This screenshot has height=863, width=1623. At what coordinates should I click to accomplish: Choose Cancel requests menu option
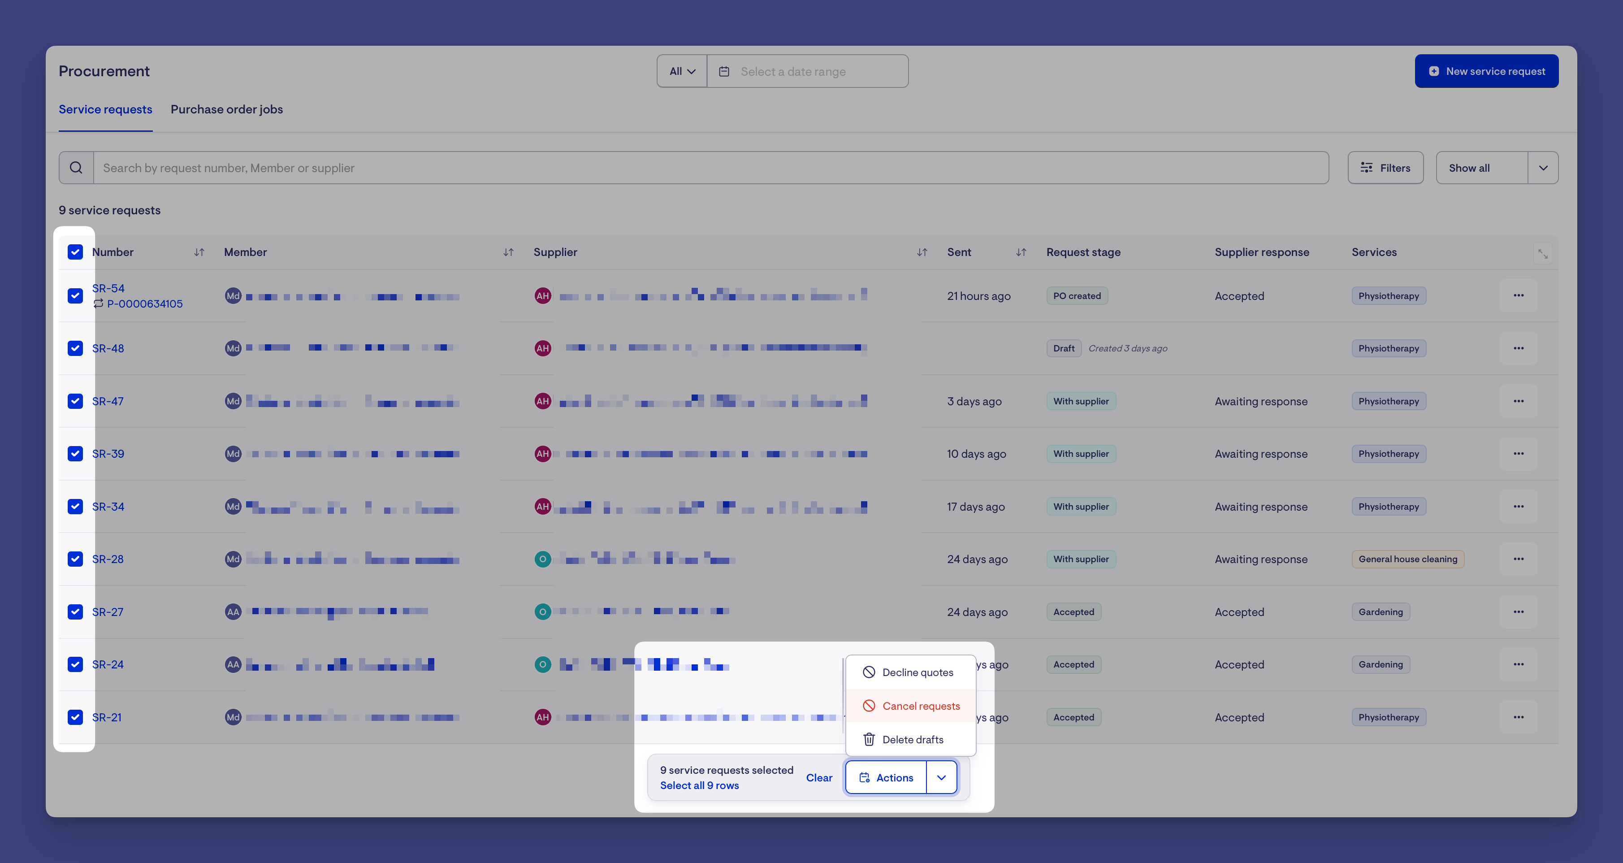pos(910,706)
